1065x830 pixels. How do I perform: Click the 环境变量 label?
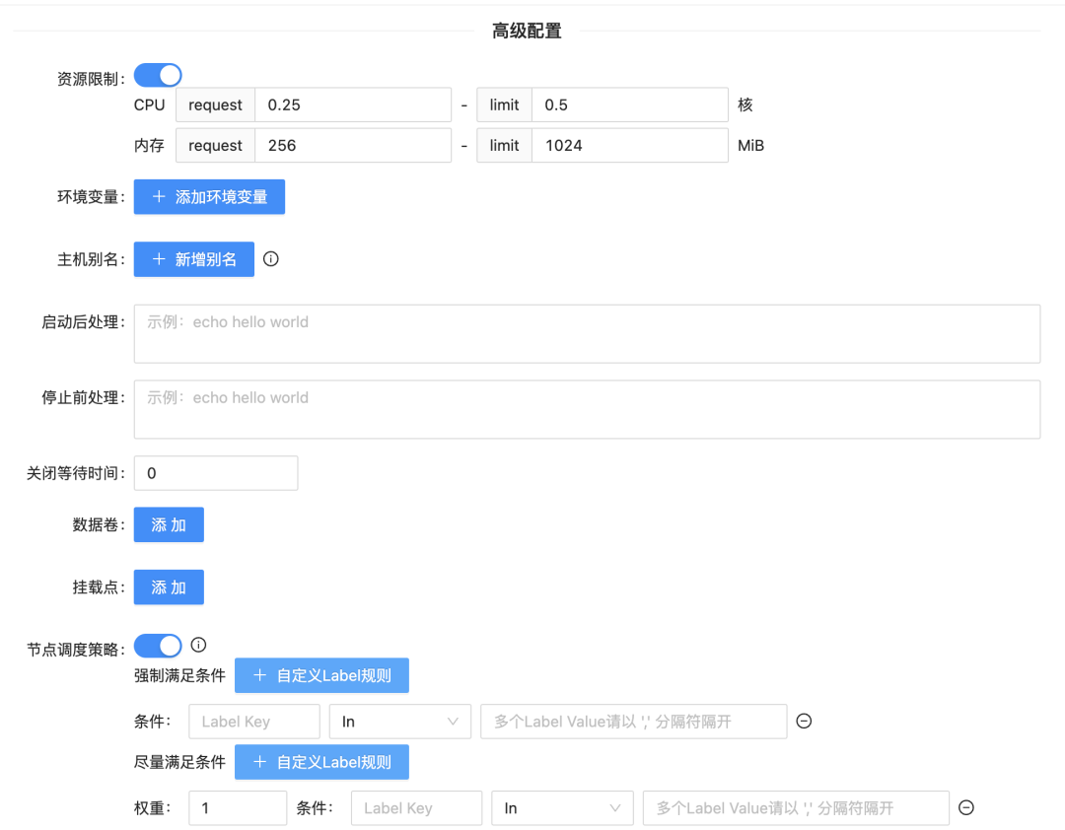coord(89,197)
